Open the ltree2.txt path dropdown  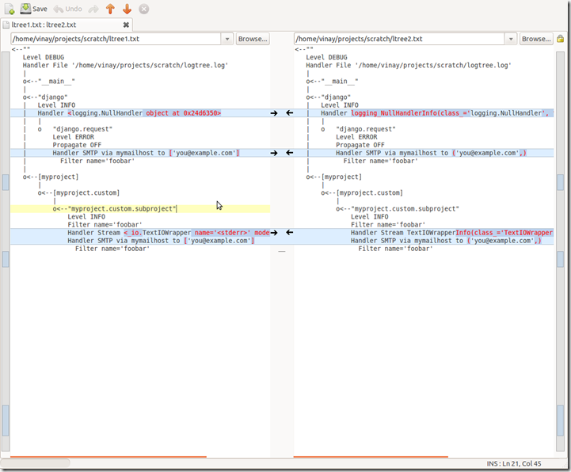[x=511, y=39]
